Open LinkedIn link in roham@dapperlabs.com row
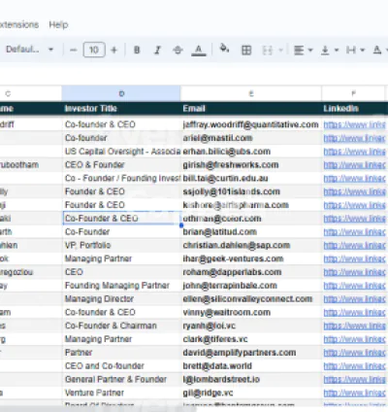 tap(354, 272)
